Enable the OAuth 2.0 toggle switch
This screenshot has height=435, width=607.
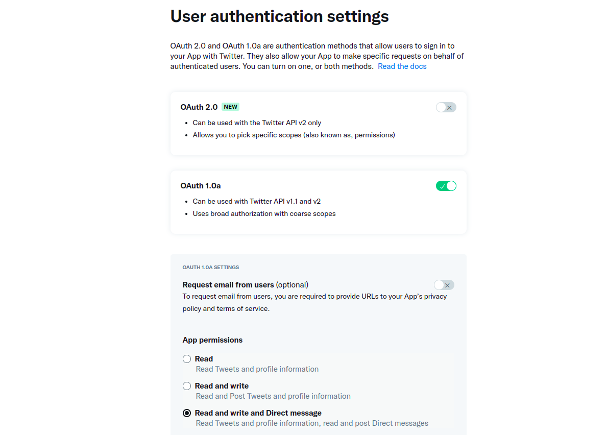[x=446, y=107]
